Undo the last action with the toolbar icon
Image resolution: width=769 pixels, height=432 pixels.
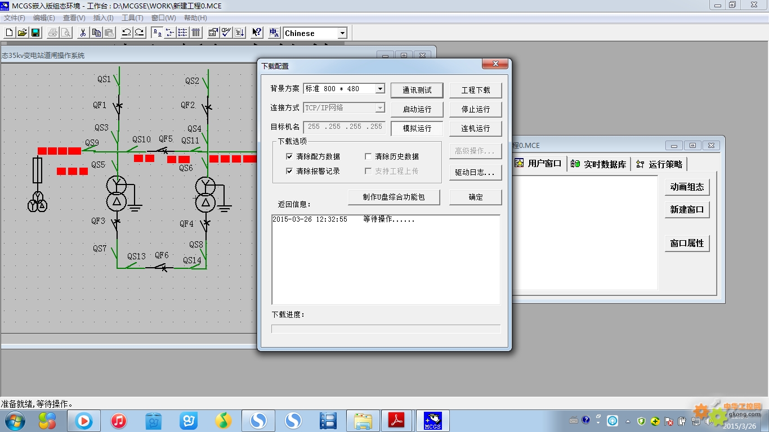pos(126,33)
